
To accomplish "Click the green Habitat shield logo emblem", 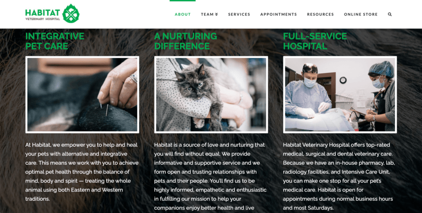I will pos(71,14).
